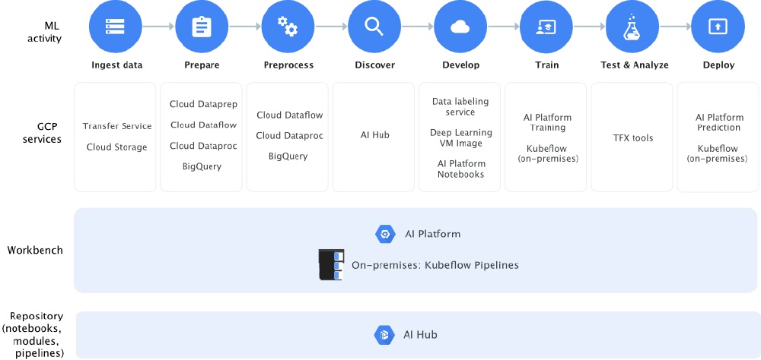The width and height of the screenshot is (761, 360).
Task: Click Kubeflow (on-premises) in Deploy box
Action: pyautogui.click(x=718, y=153)
